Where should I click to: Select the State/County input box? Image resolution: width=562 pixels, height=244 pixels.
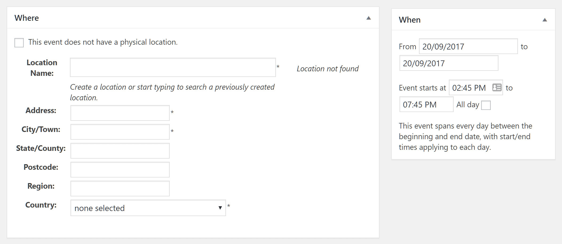[120, 151]
